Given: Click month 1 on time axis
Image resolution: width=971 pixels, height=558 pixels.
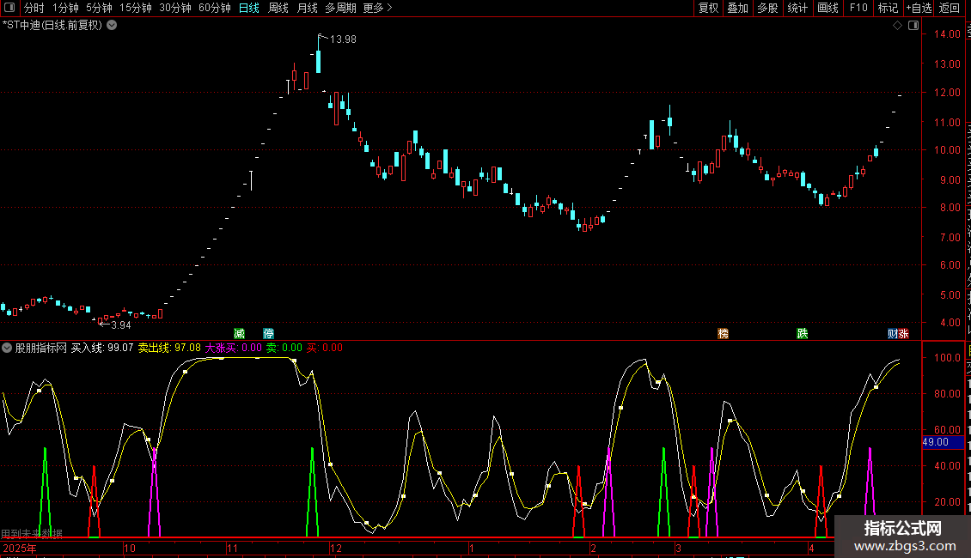Looking at the screenshot, I should click(471, 548).
